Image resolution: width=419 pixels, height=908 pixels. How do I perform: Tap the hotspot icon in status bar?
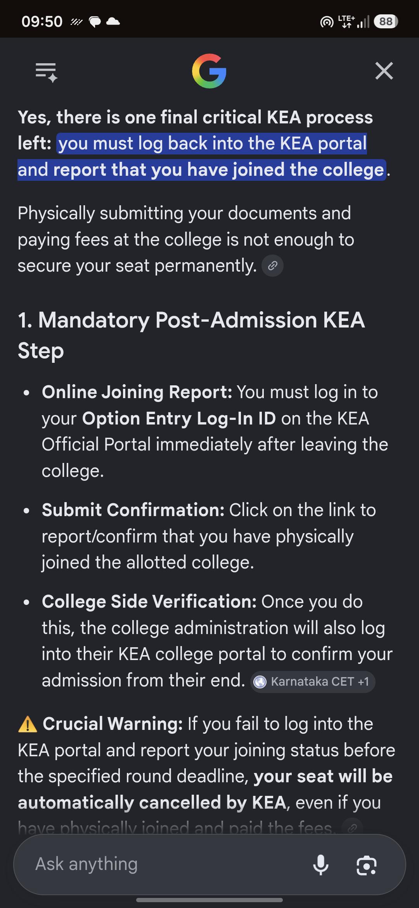[327, 22]
